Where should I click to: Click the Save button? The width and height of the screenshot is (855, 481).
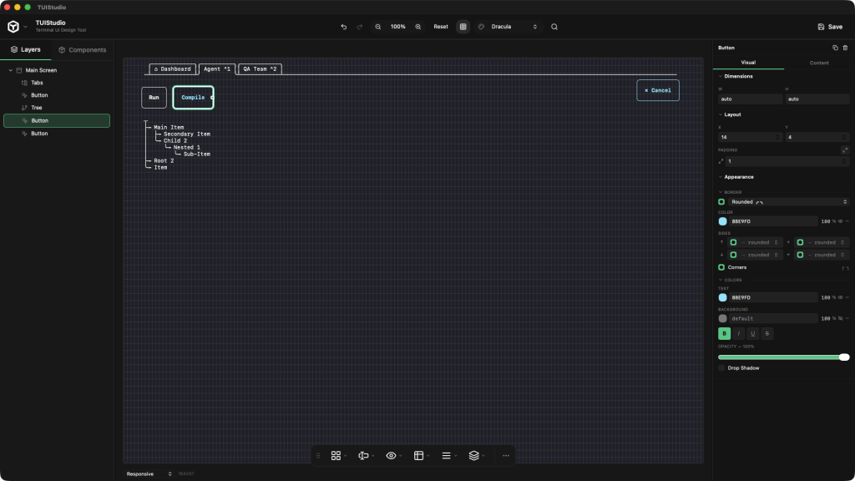[830, 27]
